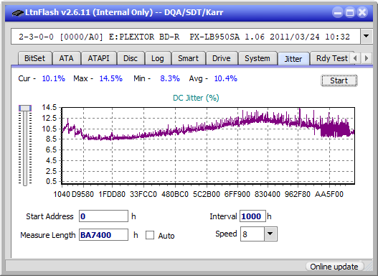Click the Measure Length input field

pos(103,235)
